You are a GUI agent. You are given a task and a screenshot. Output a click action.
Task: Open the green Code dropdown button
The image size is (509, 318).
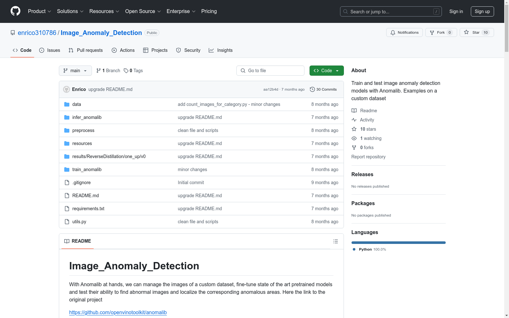tap(326, 71)
